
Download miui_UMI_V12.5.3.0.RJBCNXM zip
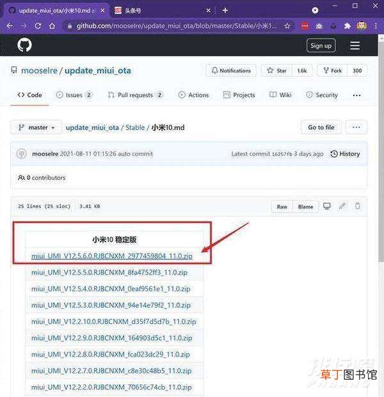click(x=111, y=305)
